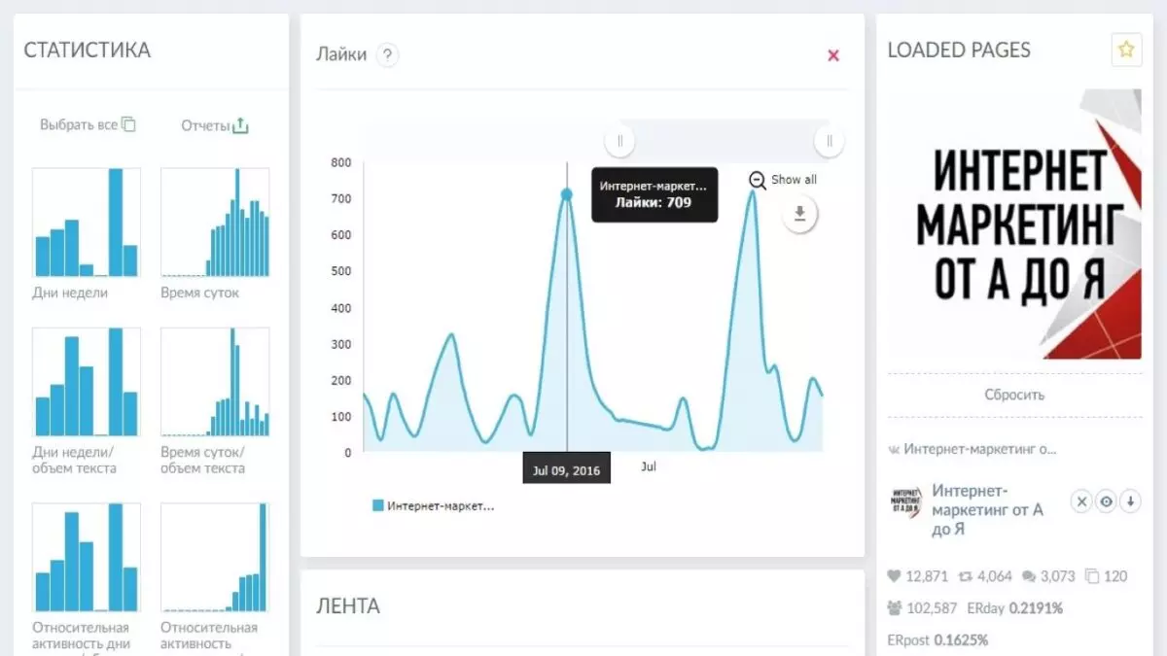Toggle page visibility with the eye icon
This screenshot has height=656, width=1167.
pos(1106,501)
